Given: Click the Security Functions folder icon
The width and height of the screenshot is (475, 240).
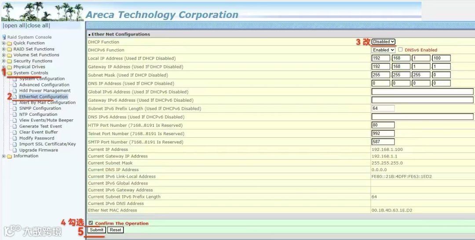Looking at the screenshot, I should [9, 61].
